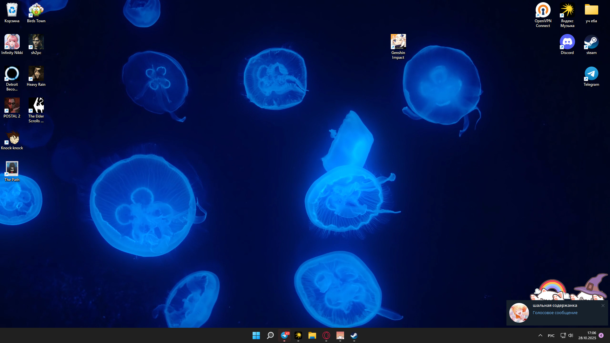
Task: Select the OpenVPN Connect desktop icon
Action: pyautogui.click(x=543, y=10)
